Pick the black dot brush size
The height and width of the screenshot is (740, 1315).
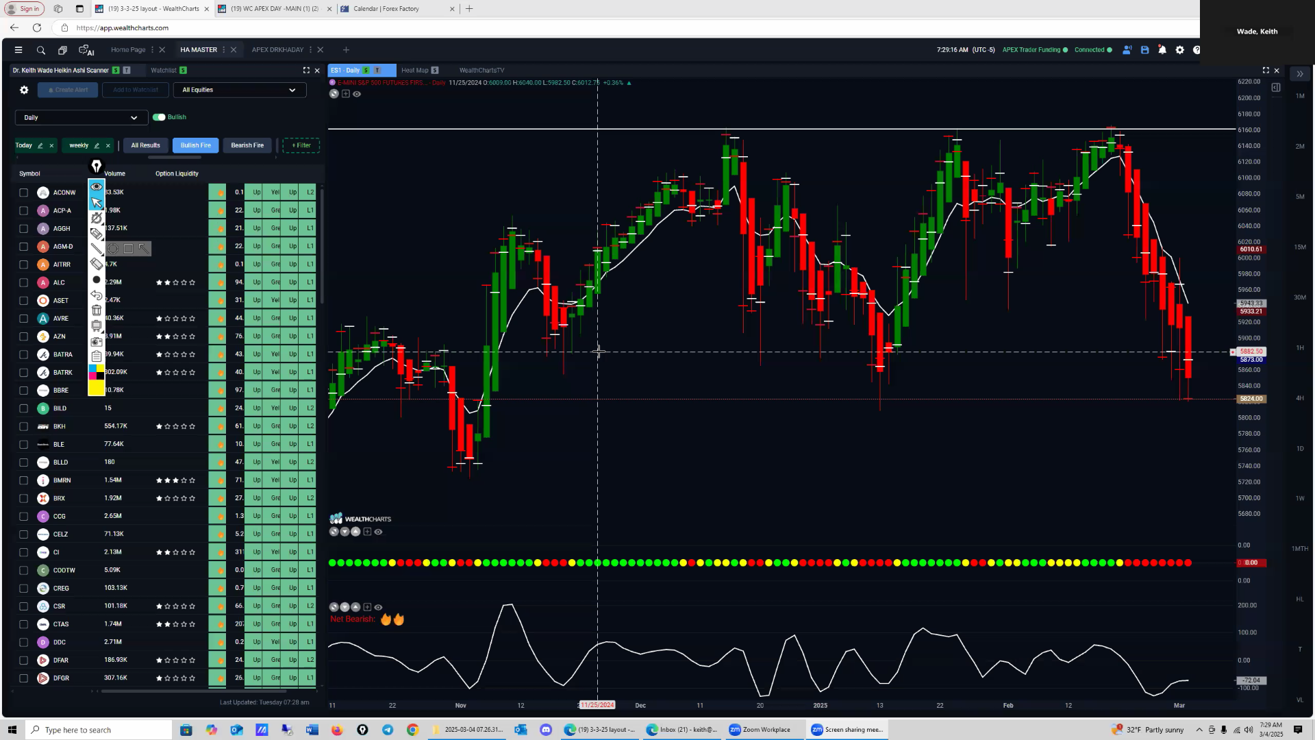[x=97, y=280]
